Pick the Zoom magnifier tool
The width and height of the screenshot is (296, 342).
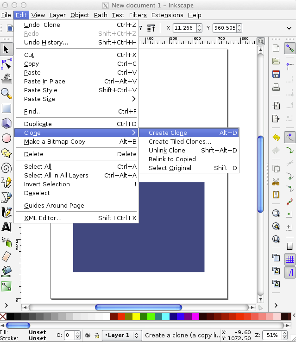pos(6,93)
